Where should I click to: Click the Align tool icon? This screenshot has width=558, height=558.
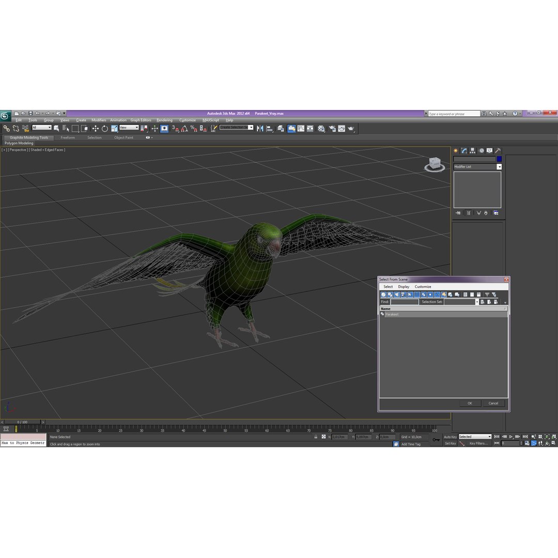pyautogui.click(x=270, y=129)
